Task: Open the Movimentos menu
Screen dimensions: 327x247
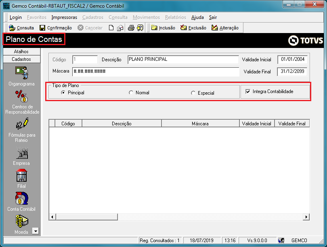Action: (146, 17)
